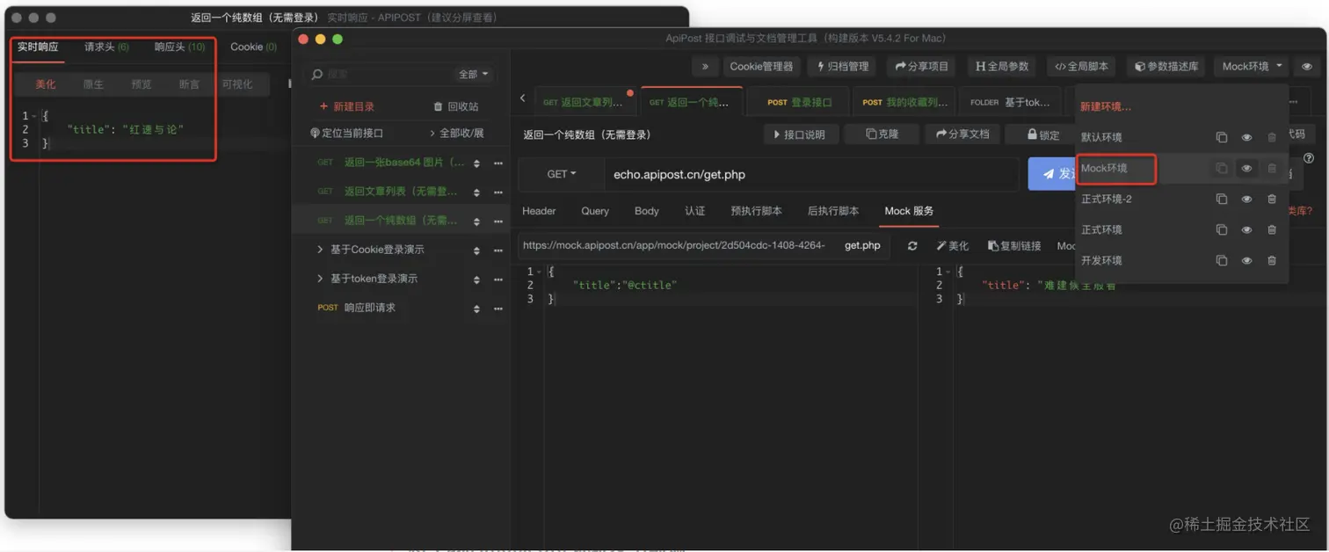Viewport: 1329px width, 552px height.
Task: Click 美化 beautify in Mock service panel
Action: click(953, 245)
